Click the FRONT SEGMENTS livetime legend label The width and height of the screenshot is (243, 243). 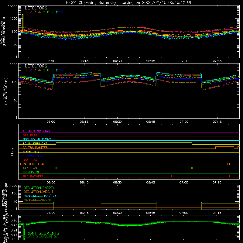coord(42,233)
